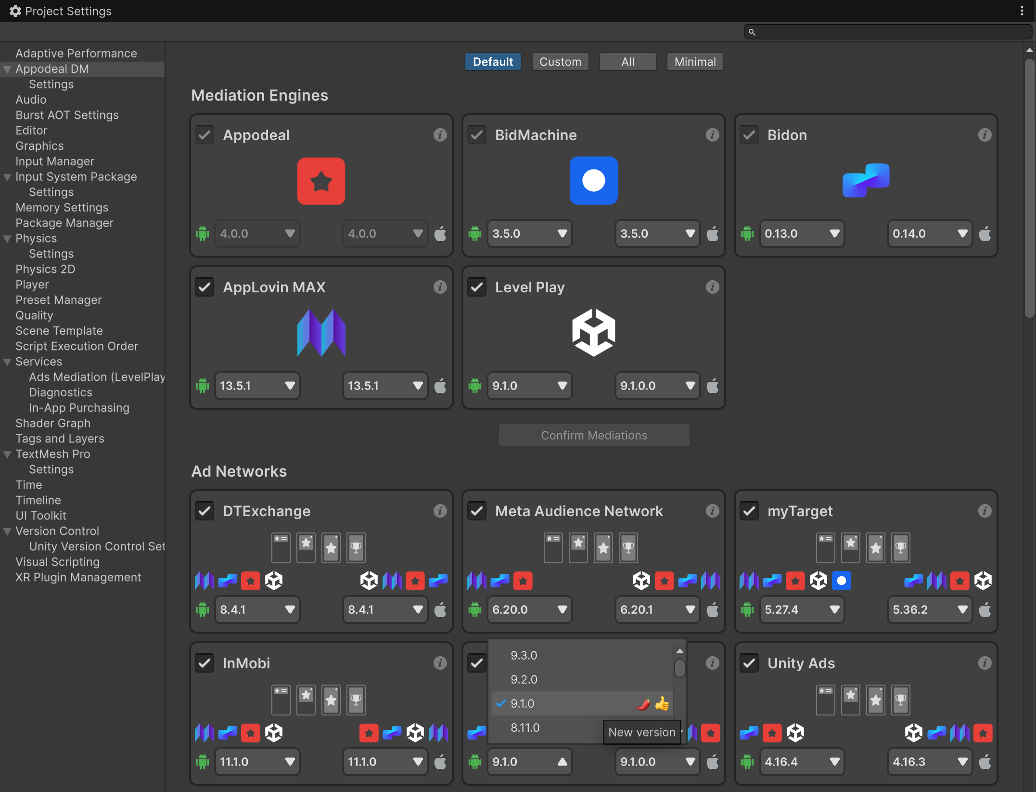Click the Bidon logo graphic
This screenshot has width=1036, height=792.
pos(866,181)
